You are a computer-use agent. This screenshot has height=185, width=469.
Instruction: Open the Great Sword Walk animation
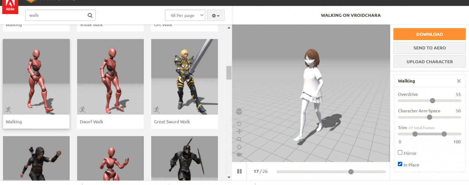click(184, 77)
